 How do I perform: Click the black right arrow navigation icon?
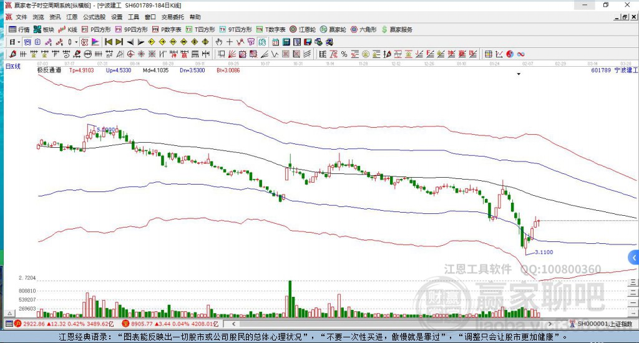[140, 42]
